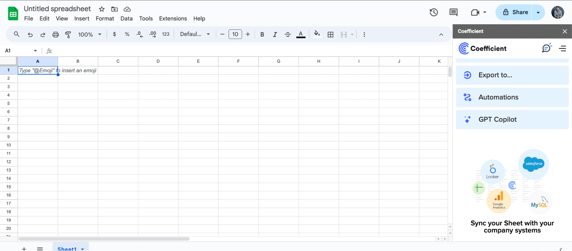This screenshot has width=572, height=251.
Task: Open version history clock icon
Action: point(434,12)
